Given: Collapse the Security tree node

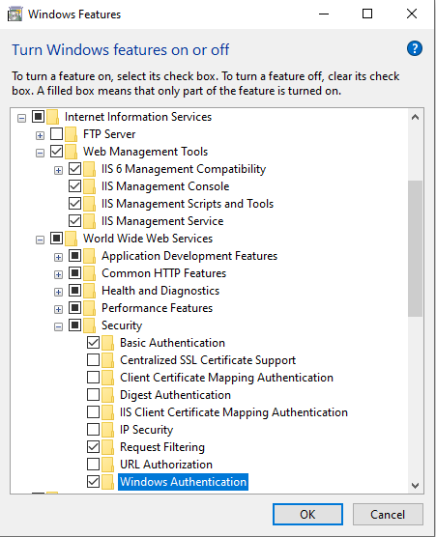Looking at the screenshot, I should [59, 326].
